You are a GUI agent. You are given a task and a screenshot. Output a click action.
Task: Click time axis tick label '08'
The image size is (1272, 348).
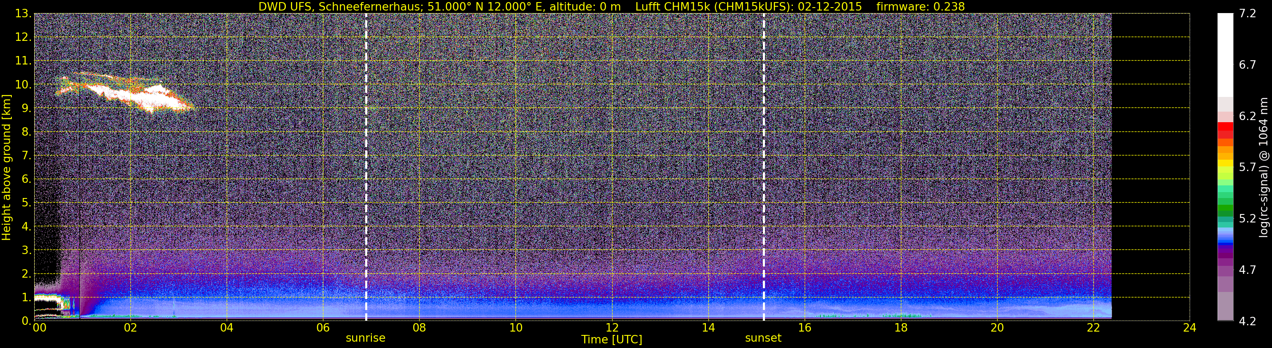pos(419,328)
